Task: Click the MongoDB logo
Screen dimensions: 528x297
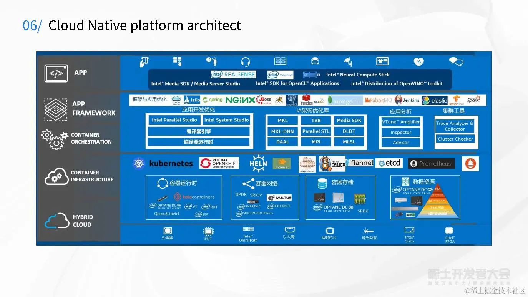Action: 345,101
